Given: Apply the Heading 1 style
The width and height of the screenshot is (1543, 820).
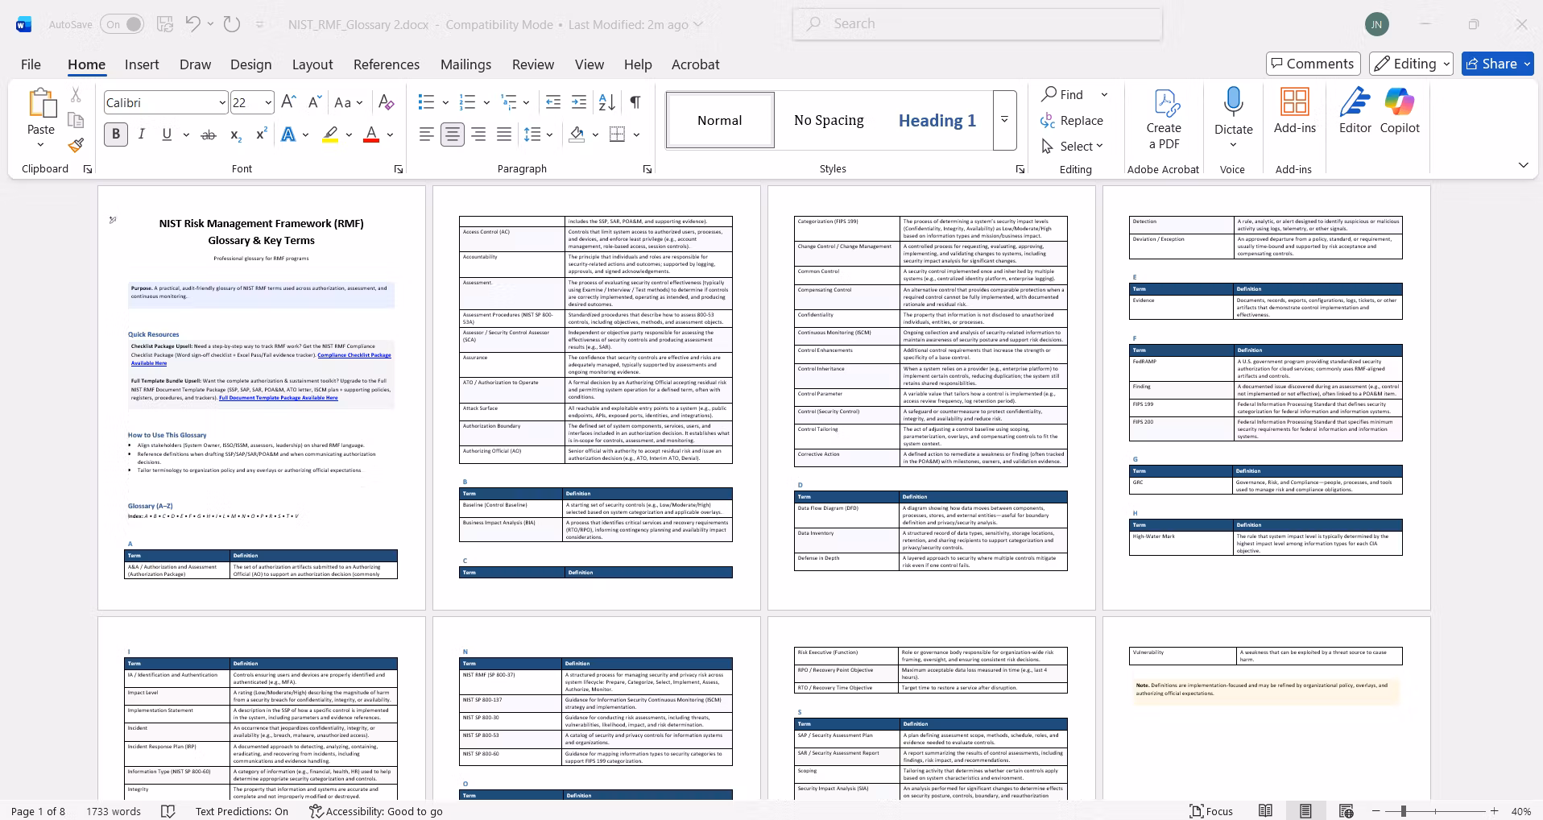Looking at the screenshot, I should click(x=937, y=120).
